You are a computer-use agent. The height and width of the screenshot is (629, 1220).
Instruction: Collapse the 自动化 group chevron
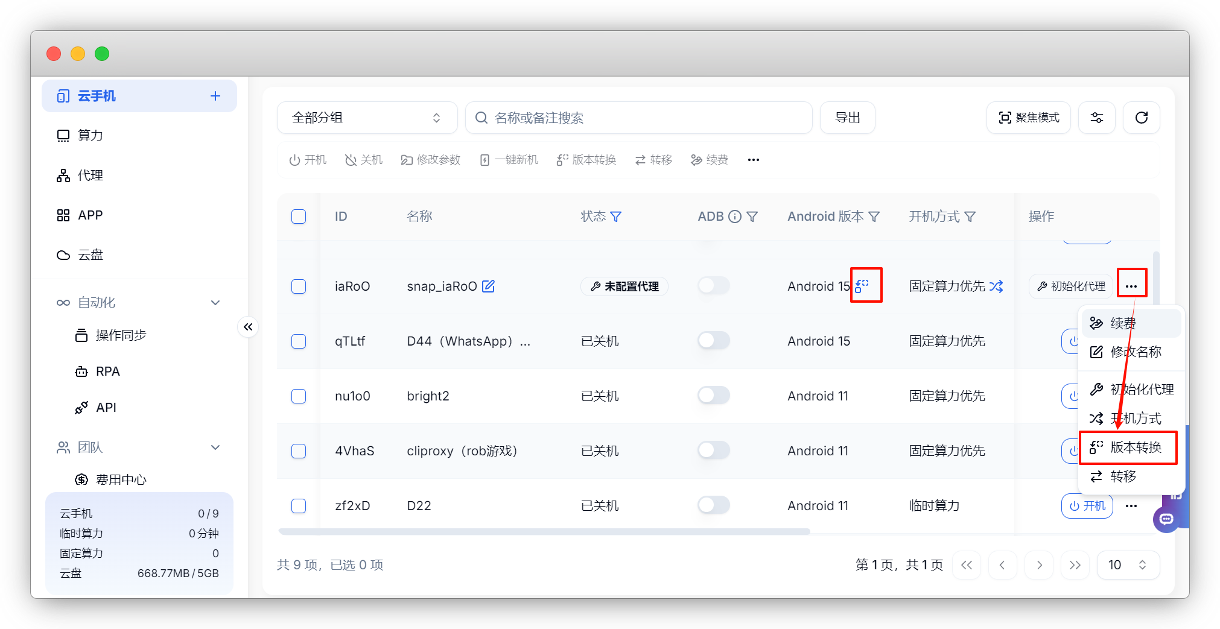[215, 303]
